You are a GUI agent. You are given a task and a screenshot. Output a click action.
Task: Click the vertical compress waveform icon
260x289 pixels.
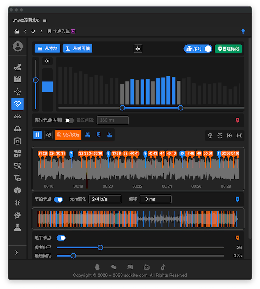click(220, 136)
